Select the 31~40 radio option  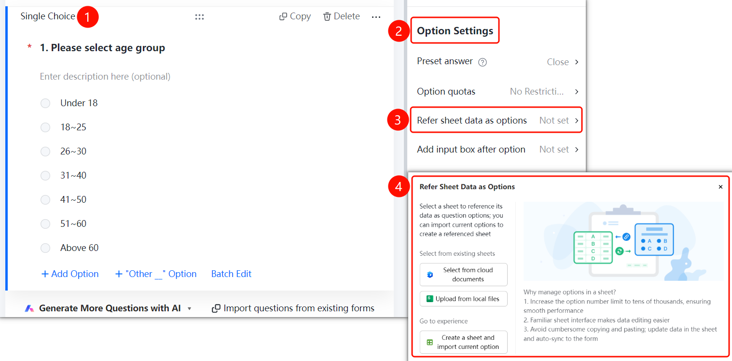(x=45, y=176)
